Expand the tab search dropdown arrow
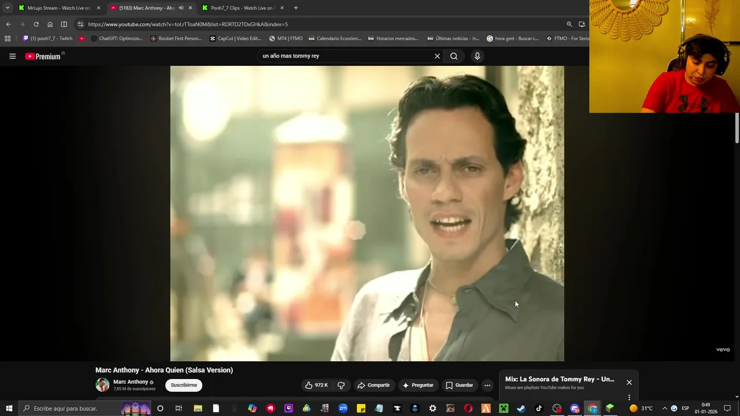The height and width of the screenshot is (416, 740). coord(7,8)
